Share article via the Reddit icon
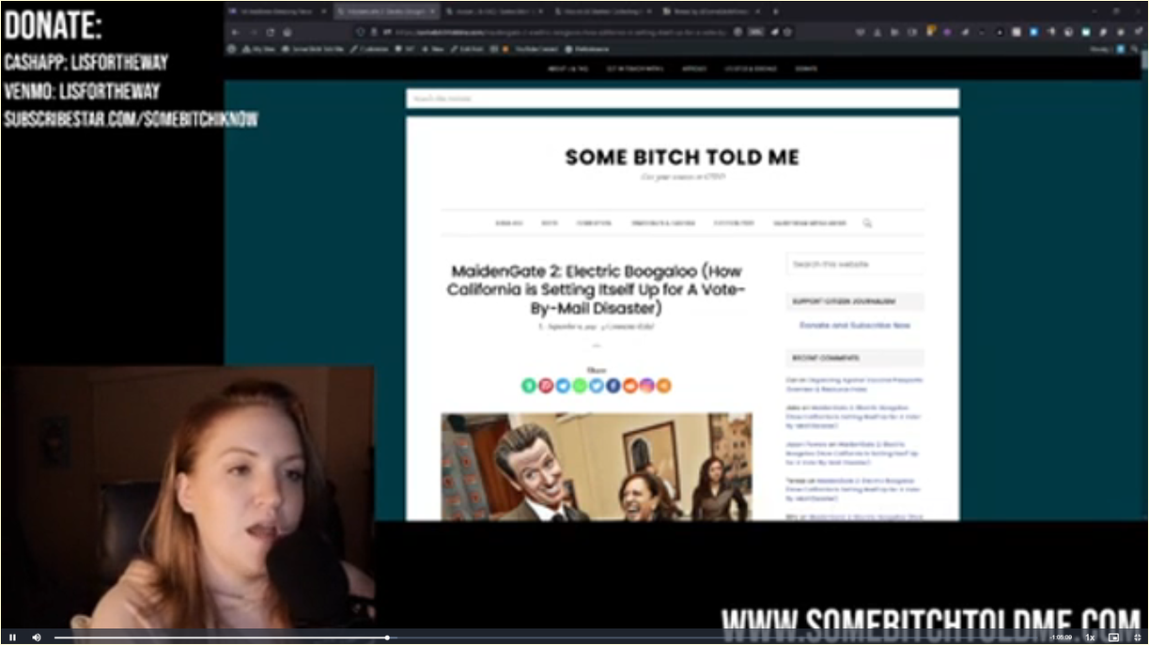 tap(630, 386)
